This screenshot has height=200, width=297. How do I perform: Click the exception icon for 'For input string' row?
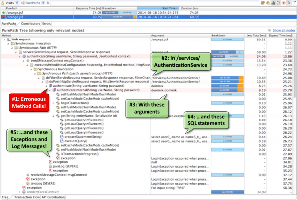pyautogui.click(x=24, y=188)
